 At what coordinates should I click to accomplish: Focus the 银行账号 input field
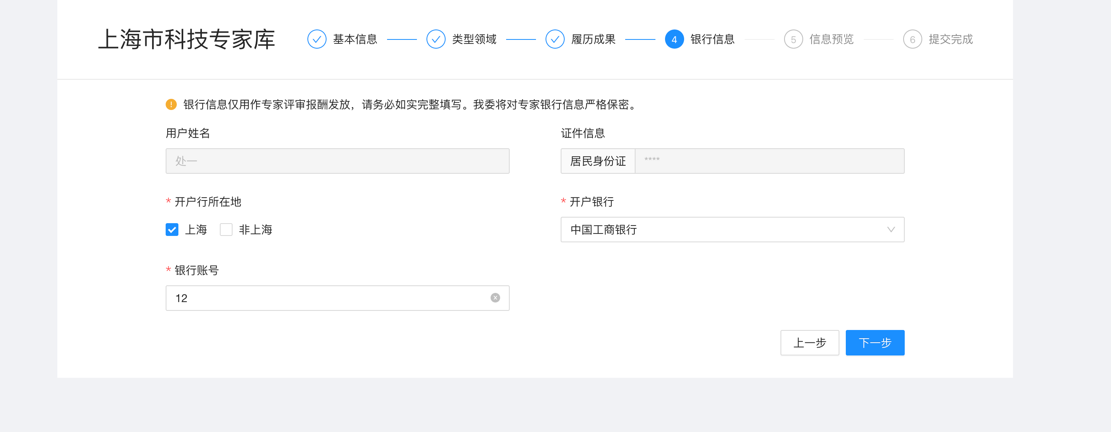[328, 298]
